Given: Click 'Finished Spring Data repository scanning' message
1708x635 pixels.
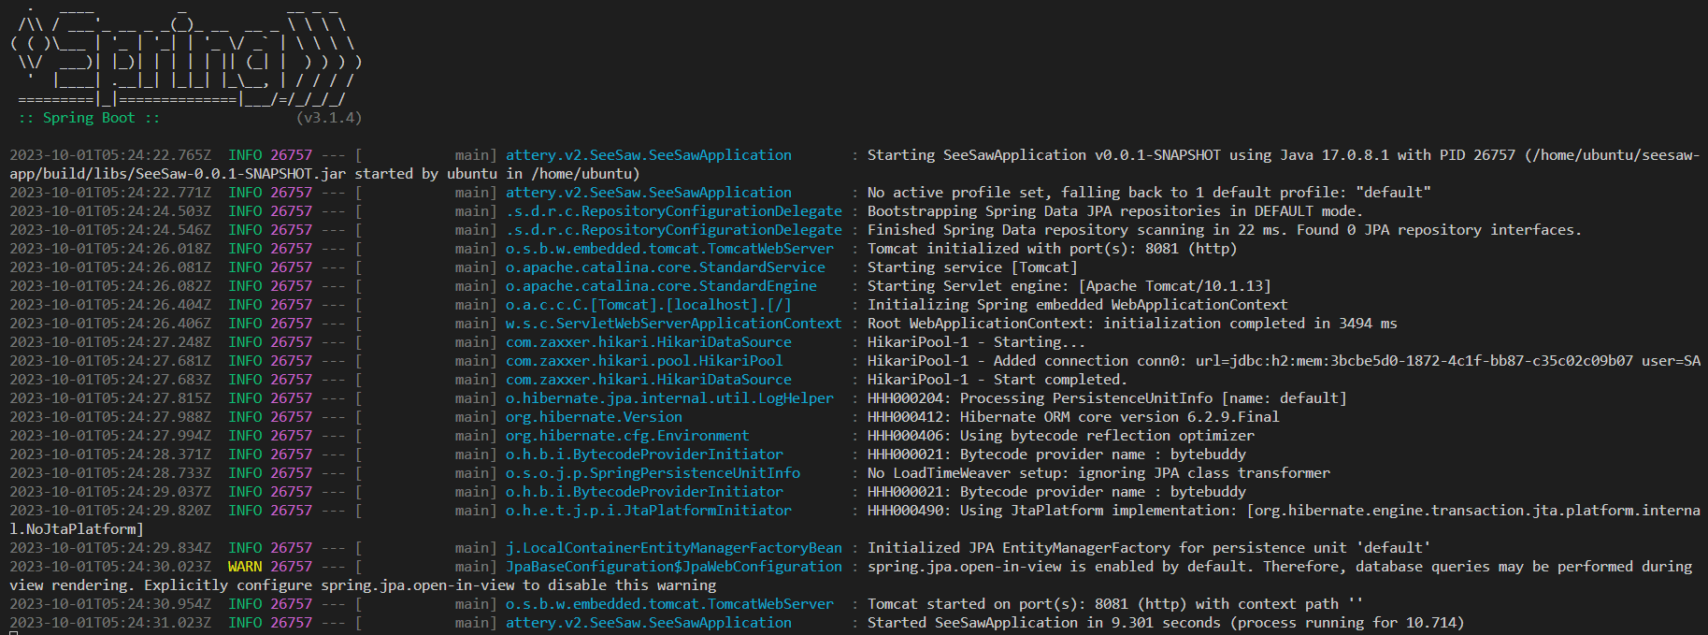Looking at the screenshot, I should pos(1225,230).
